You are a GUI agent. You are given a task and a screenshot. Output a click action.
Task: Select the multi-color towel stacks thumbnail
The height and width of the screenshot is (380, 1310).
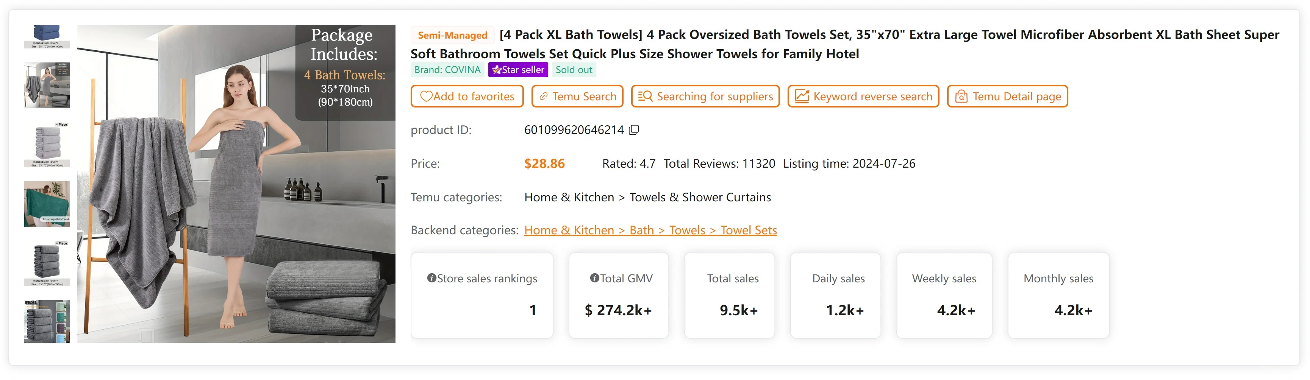pyautogui.click(x=47, y=321)
